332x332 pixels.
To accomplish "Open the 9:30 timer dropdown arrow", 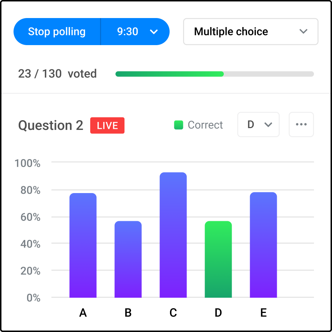I will pyautogui.click(x=154, y=32).
